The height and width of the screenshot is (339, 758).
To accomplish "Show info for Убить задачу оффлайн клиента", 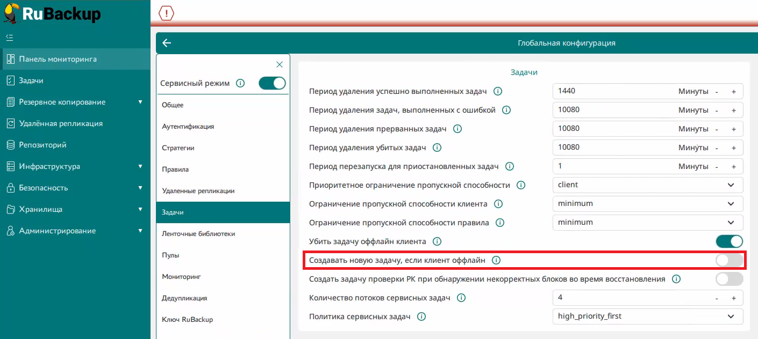I will 437,241.
